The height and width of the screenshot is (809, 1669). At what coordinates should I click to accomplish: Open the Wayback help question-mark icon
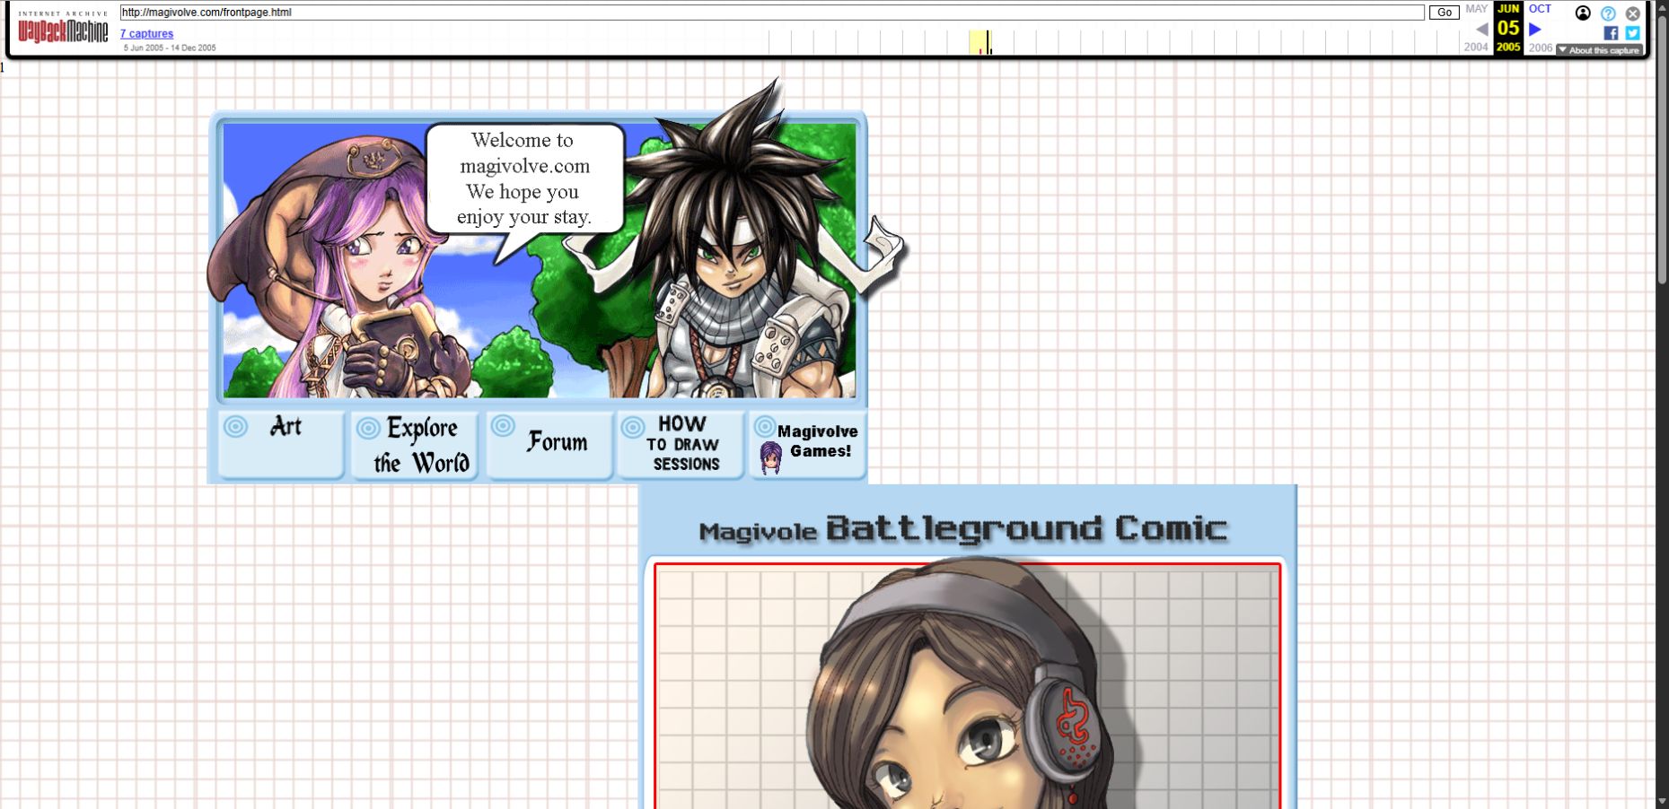(x=1608, y=13)
